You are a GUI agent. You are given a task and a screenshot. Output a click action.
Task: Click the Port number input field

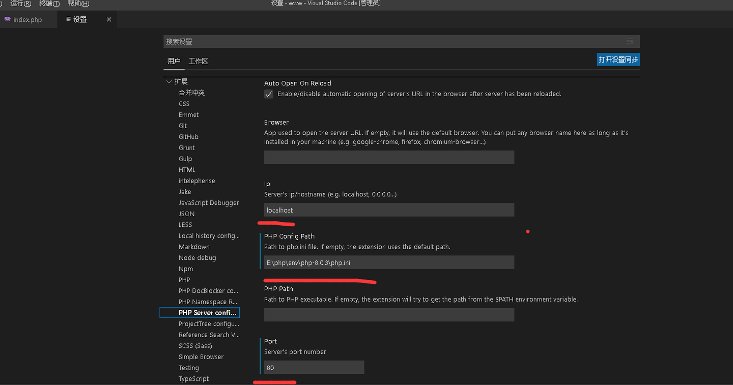[x=314, y=367]
